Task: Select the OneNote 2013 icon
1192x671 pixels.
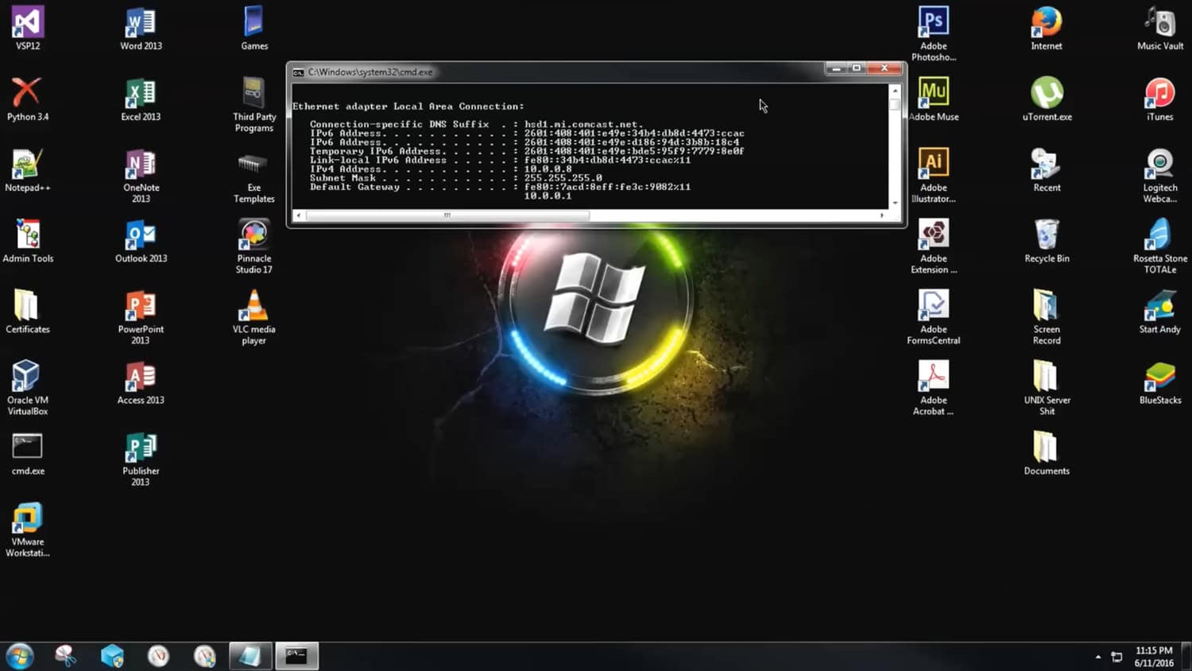Action: click(x=141, y=176)
